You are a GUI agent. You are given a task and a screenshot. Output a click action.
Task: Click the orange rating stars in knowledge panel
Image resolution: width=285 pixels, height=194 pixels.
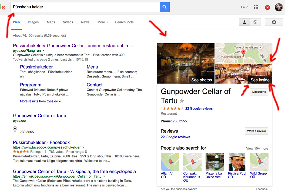[175, 108]
